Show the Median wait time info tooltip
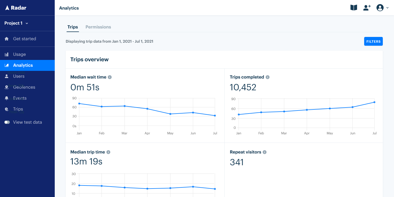Viewport: 394px width, 197px height. (110, 77)
